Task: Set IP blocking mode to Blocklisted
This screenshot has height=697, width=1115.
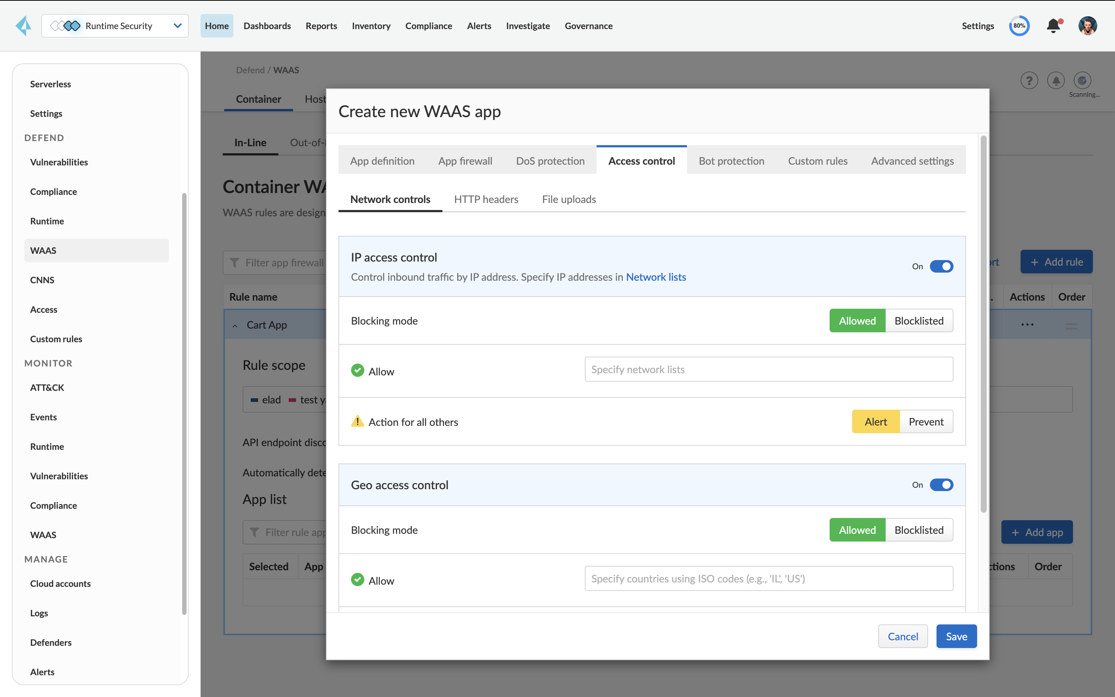Action: [x=918, y=321]
